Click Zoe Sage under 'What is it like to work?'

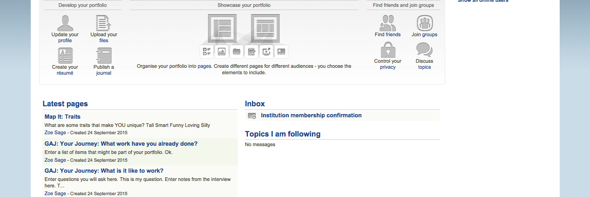click(x=55, y=194)
